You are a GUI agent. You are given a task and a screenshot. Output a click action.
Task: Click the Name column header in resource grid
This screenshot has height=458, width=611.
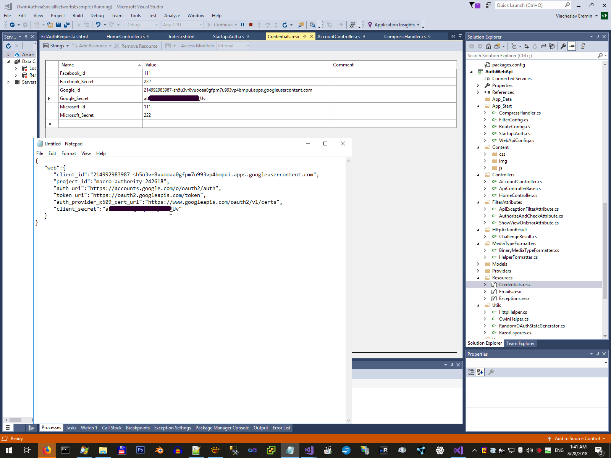pyautogui.click(x=100, y=65)
